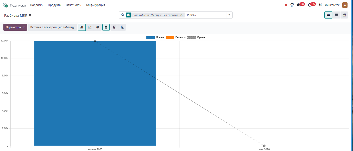353x151 pixels.
Task: Click the search magnifier icon
Action: 123,15
